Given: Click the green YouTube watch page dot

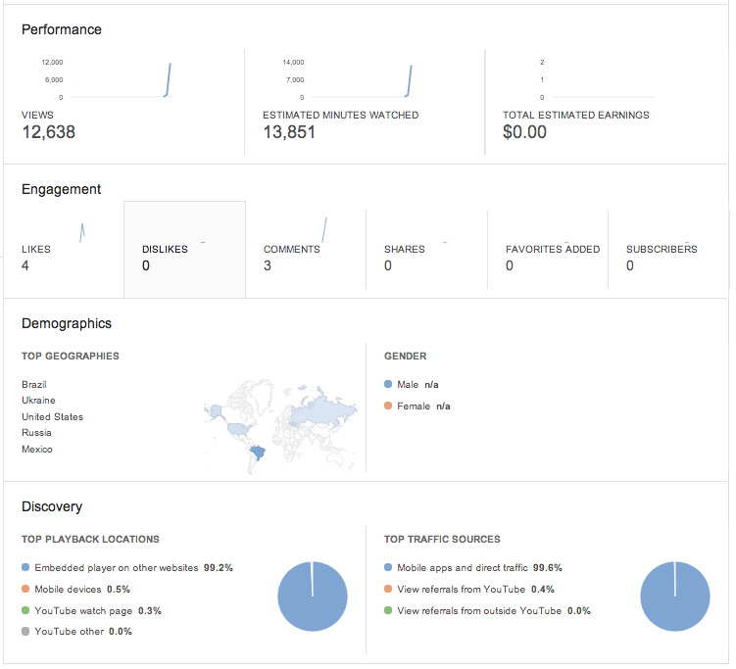Looking at the screenshot, I should (25, 610).
